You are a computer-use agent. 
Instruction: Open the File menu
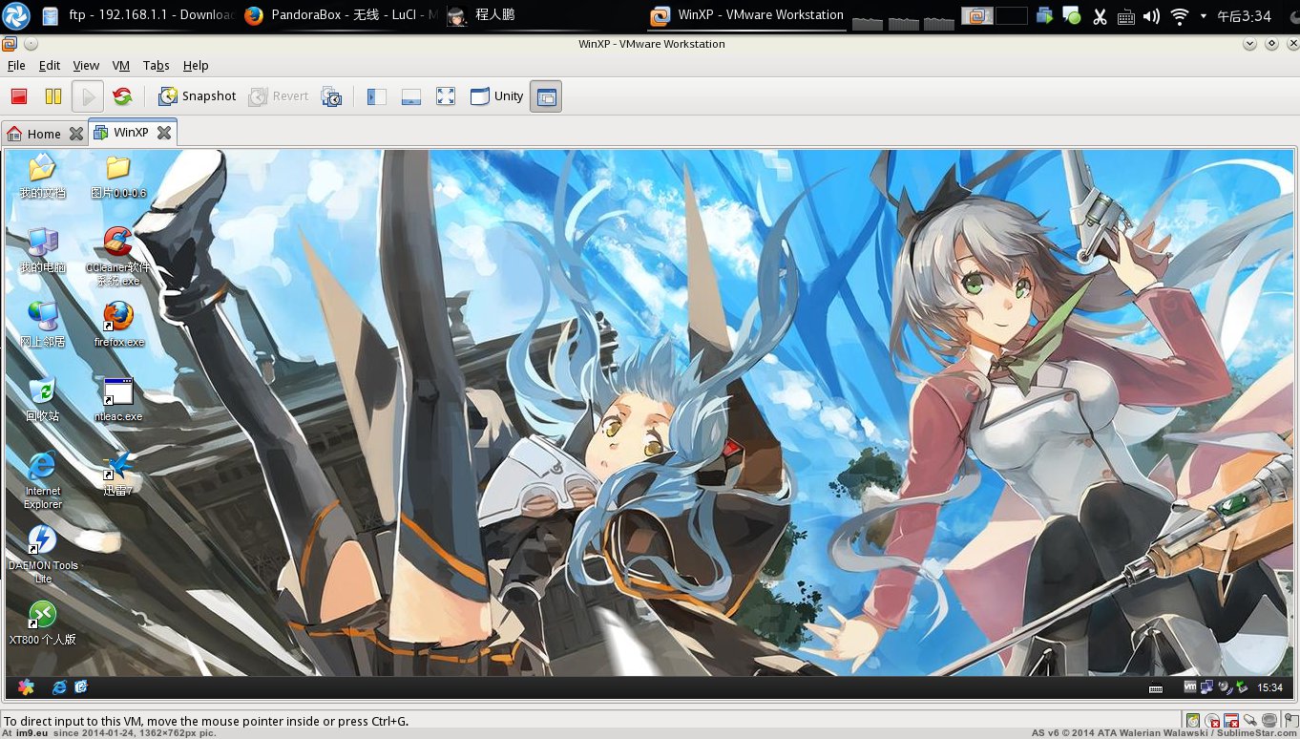click(x=16, y=66)
